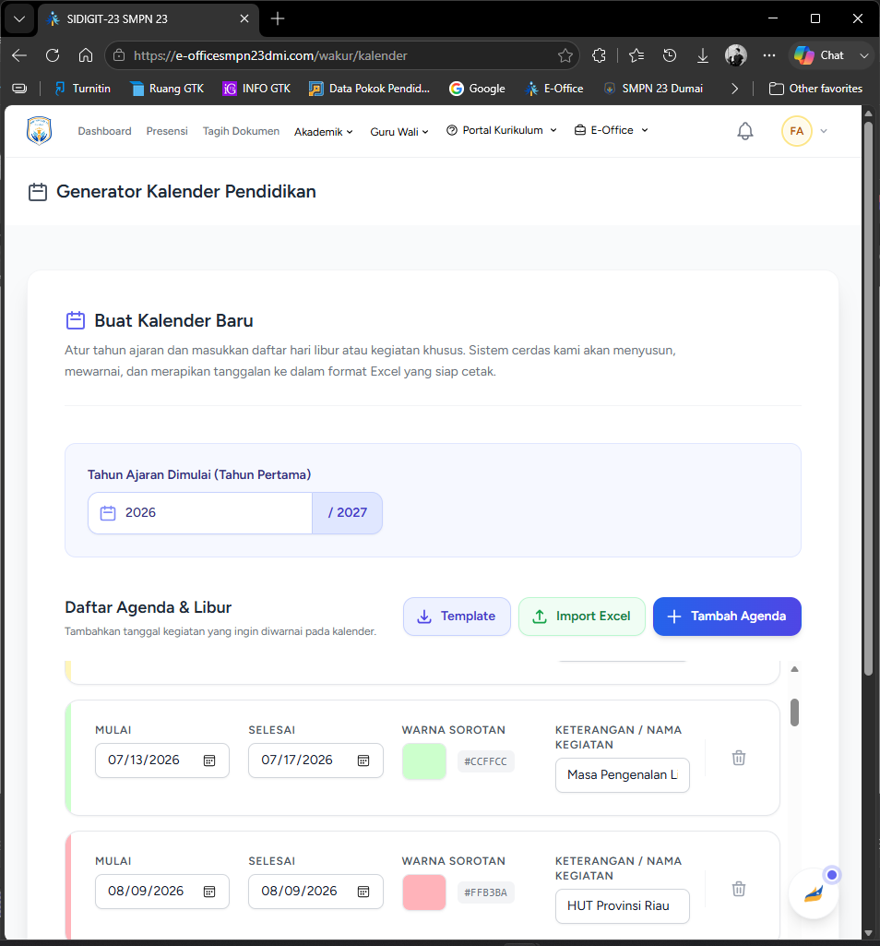This screenshot has width=880, height=946.
Task: Click the school logo in the navbar
Action: point(40,131)
